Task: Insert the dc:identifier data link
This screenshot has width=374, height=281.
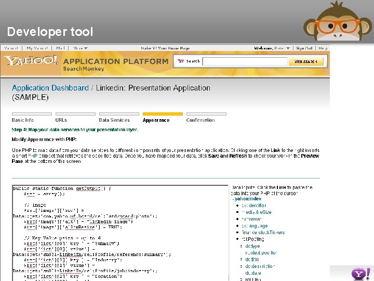Action: click(254, 206)
